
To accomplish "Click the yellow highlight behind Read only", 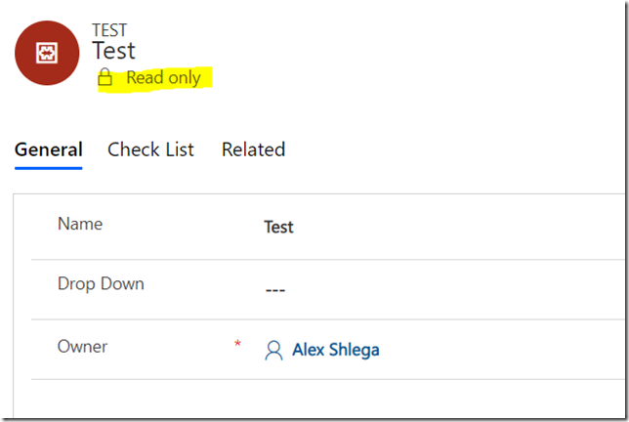I will point(154,79).
